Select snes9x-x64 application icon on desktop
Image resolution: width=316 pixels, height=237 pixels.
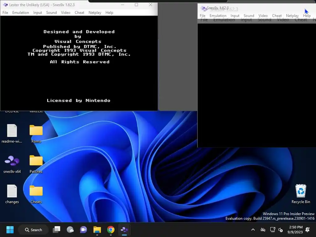(12, 164)
